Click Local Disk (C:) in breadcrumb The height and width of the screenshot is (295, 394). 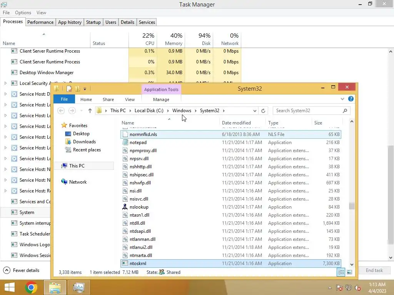click(149, 111)
